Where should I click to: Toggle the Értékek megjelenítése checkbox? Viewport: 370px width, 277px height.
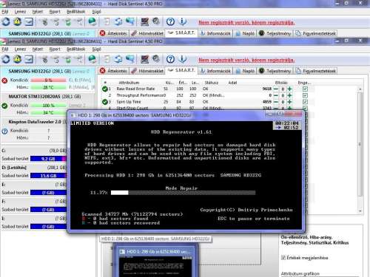pyautogui.click(x=283, y=258)
